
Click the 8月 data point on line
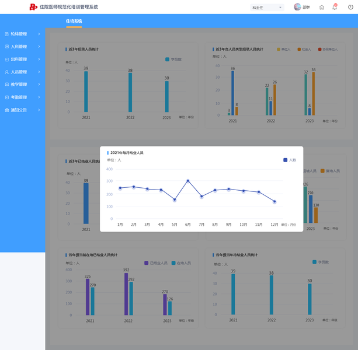point(215,190)
